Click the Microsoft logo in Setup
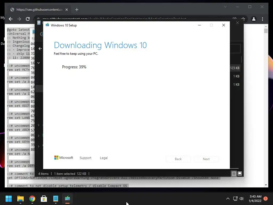 (64, 158)
